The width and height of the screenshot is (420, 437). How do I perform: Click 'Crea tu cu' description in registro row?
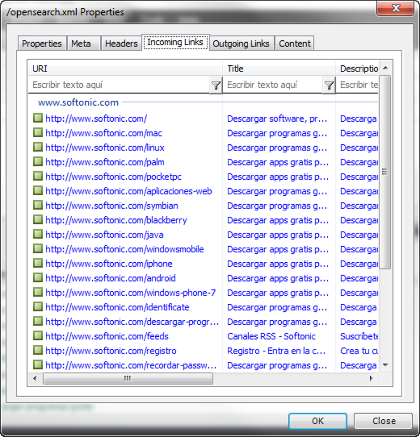click(359, 351)
